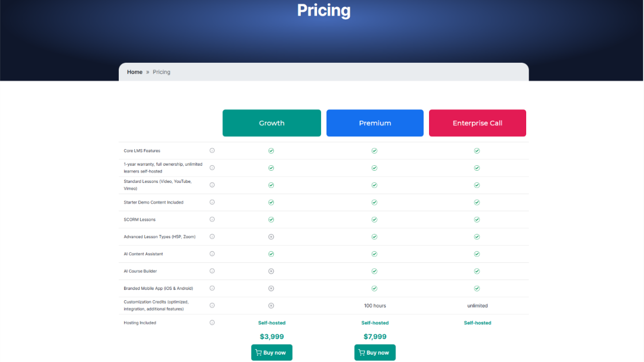Toggle the Enterprise checkmark for AI Course Builder
The width and height of the screenshot is (644, 362).
tap(477, 271)
